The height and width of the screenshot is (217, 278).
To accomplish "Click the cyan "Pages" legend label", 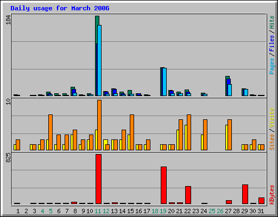I will 271,66.
